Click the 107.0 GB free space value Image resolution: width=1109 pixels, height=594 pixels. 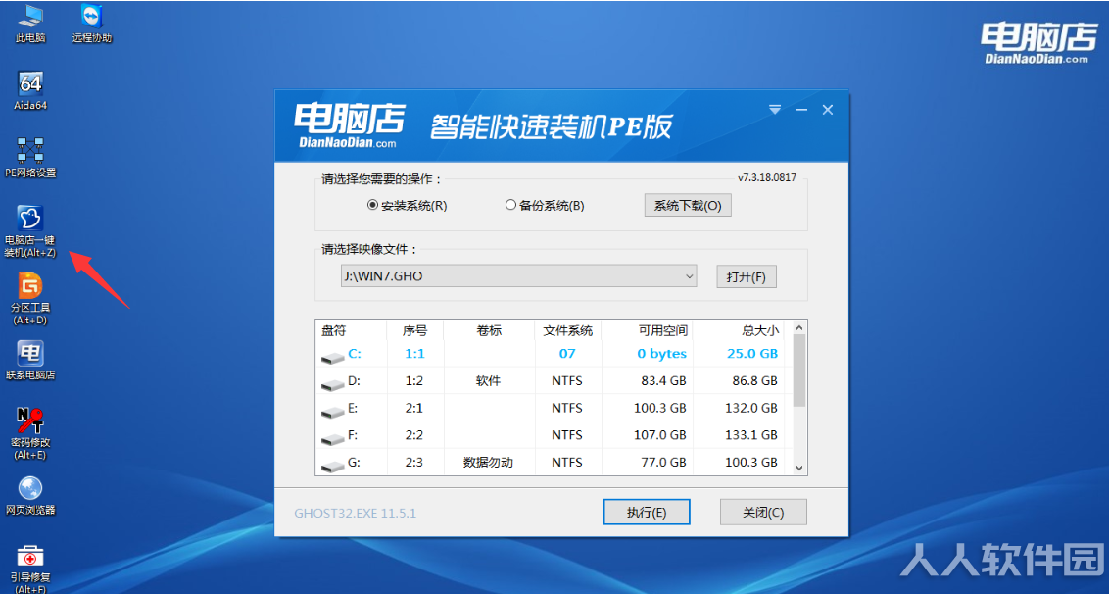[659, 434]
